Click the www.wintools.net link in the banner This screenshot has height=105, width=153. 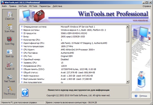(140, 20)
